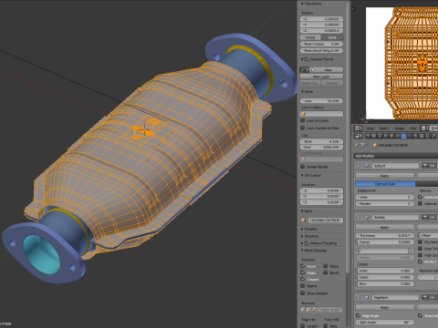
Task: Enable the Sharp overlay checkbox
Action: 326,266
